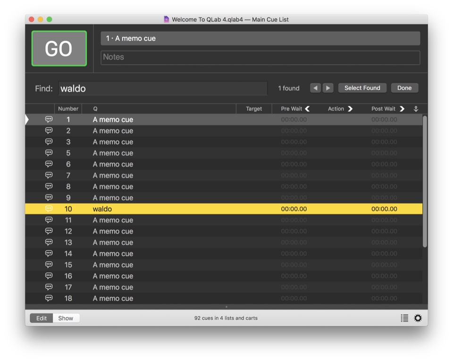453x362 pixels.
Task: Switch to Show mode
Action: tap(66, 318)
